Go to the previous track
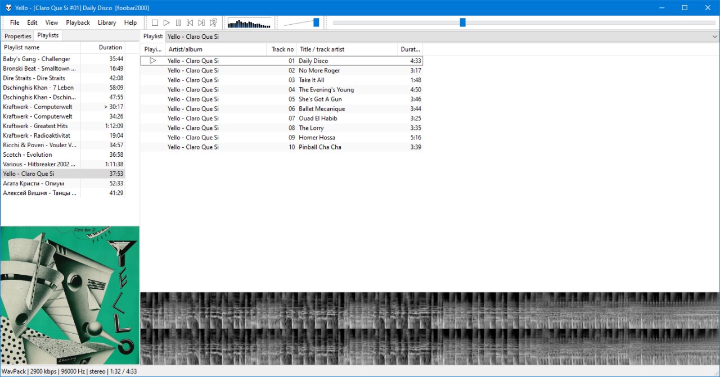The width and height of the screenshot is (720, 377). 190,22
